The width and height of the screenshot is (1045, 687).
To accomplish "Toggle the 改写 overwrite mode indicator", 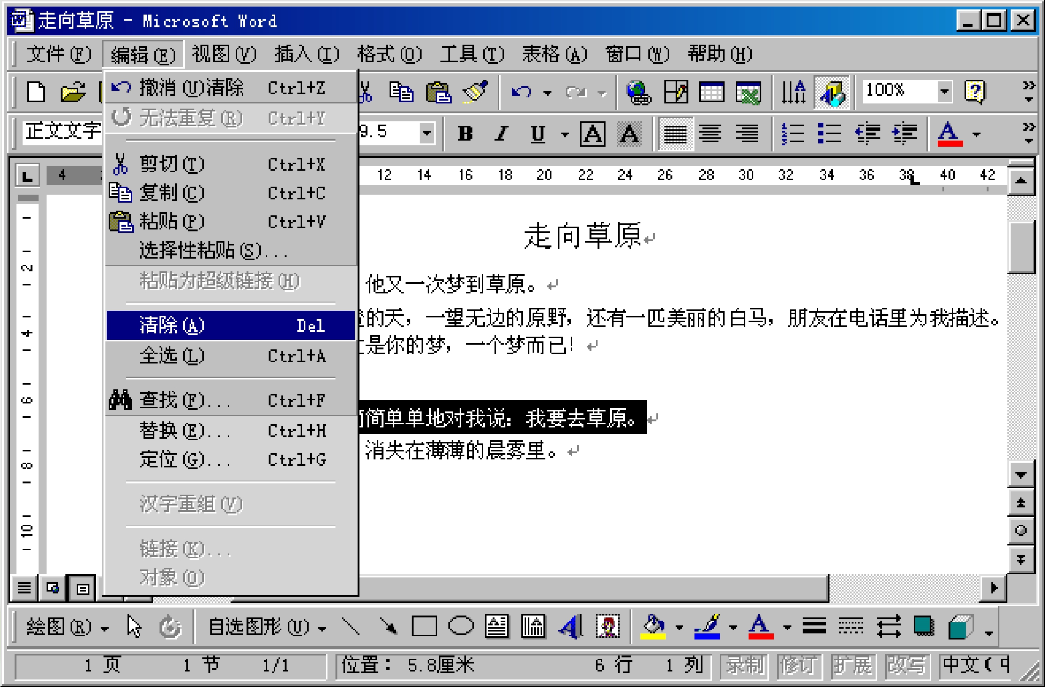I will click(x=906, y=665).
